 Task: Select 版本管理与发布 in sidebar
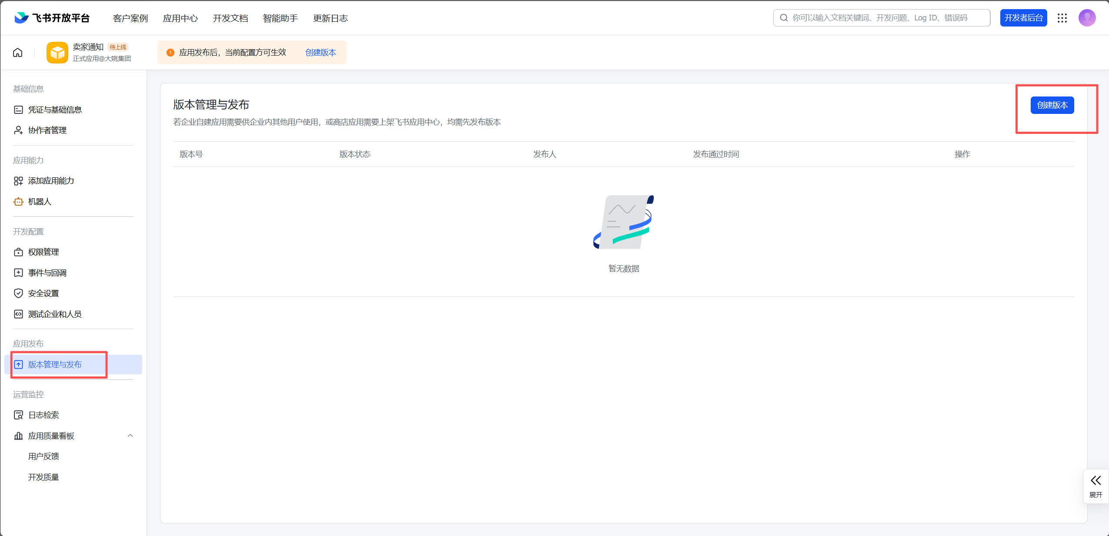point(73,364)
